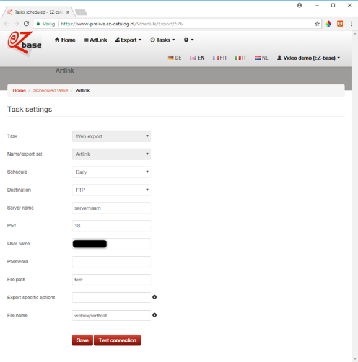358x362 pixels.
Task: Reload the page with the browser refresh icon
Action: (x=27, y=24)
